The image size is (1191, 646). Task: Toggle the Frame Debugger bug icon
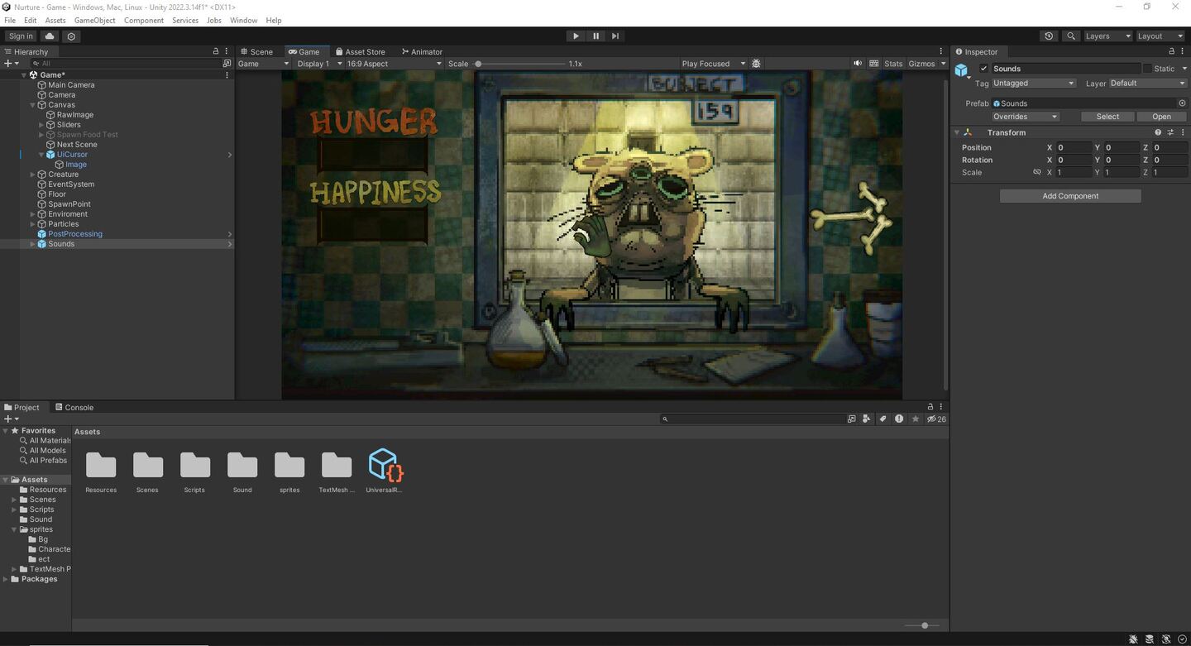[756, 64]
